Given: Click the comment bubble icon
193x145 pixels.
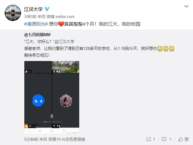Looking at the screenshot, I should [164, 139].
